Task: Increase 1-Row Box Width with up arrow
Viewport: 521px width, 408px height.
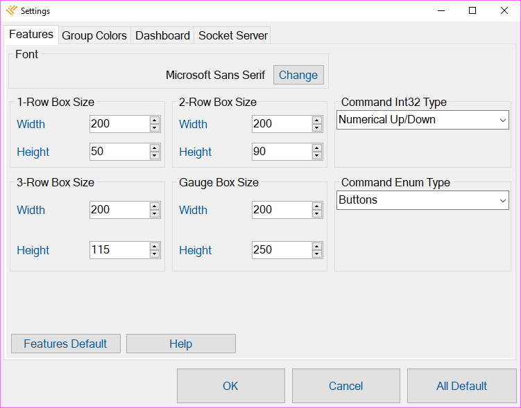Action: pyautogui.click(x=155, y=121)
